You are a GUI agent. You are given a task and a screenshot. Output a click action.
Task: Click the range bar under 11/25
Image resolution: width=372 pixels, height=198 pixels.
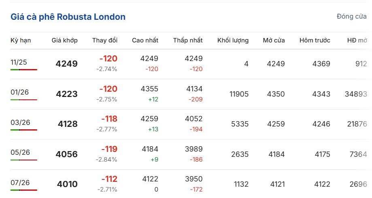click(x=24, y=70)
